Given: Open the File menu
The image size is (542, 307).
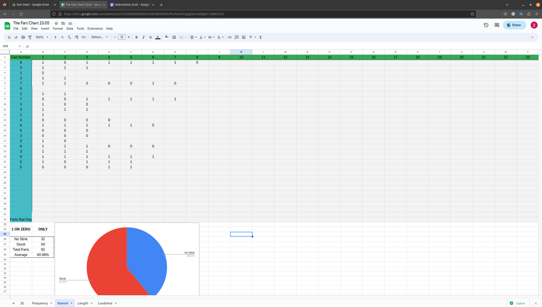Looking at the screenshot, I should [16, 28].
